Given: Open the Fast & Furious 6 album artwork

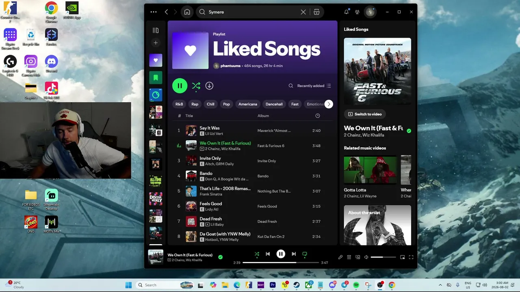Looking at the screenshot, I should click(377, 71).
